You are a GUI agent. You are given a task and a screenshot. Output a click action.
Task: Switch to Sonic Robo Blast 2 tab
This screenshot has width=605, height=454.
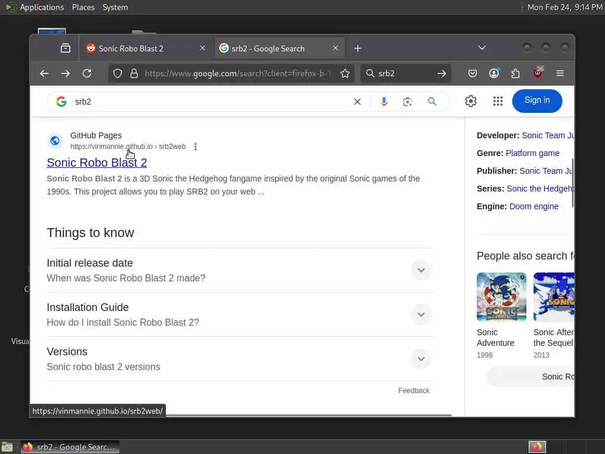point(146,48)
